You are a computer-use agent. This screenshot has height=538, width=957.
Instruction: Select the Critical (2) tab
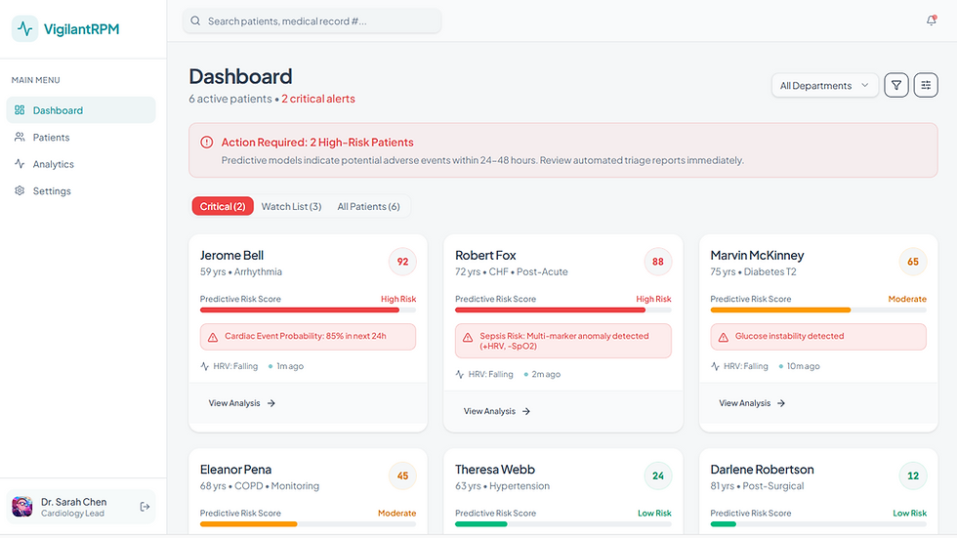click(x=223, y=206)
